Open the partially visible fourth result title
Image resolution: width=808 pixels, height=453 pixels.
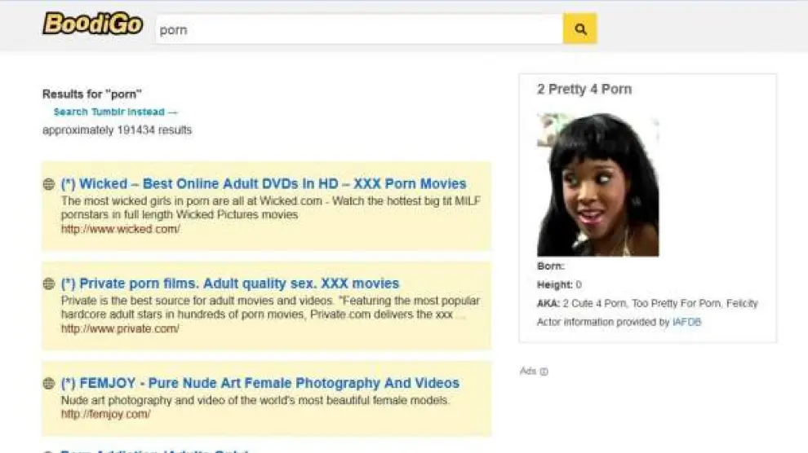[x=155, y=451]
